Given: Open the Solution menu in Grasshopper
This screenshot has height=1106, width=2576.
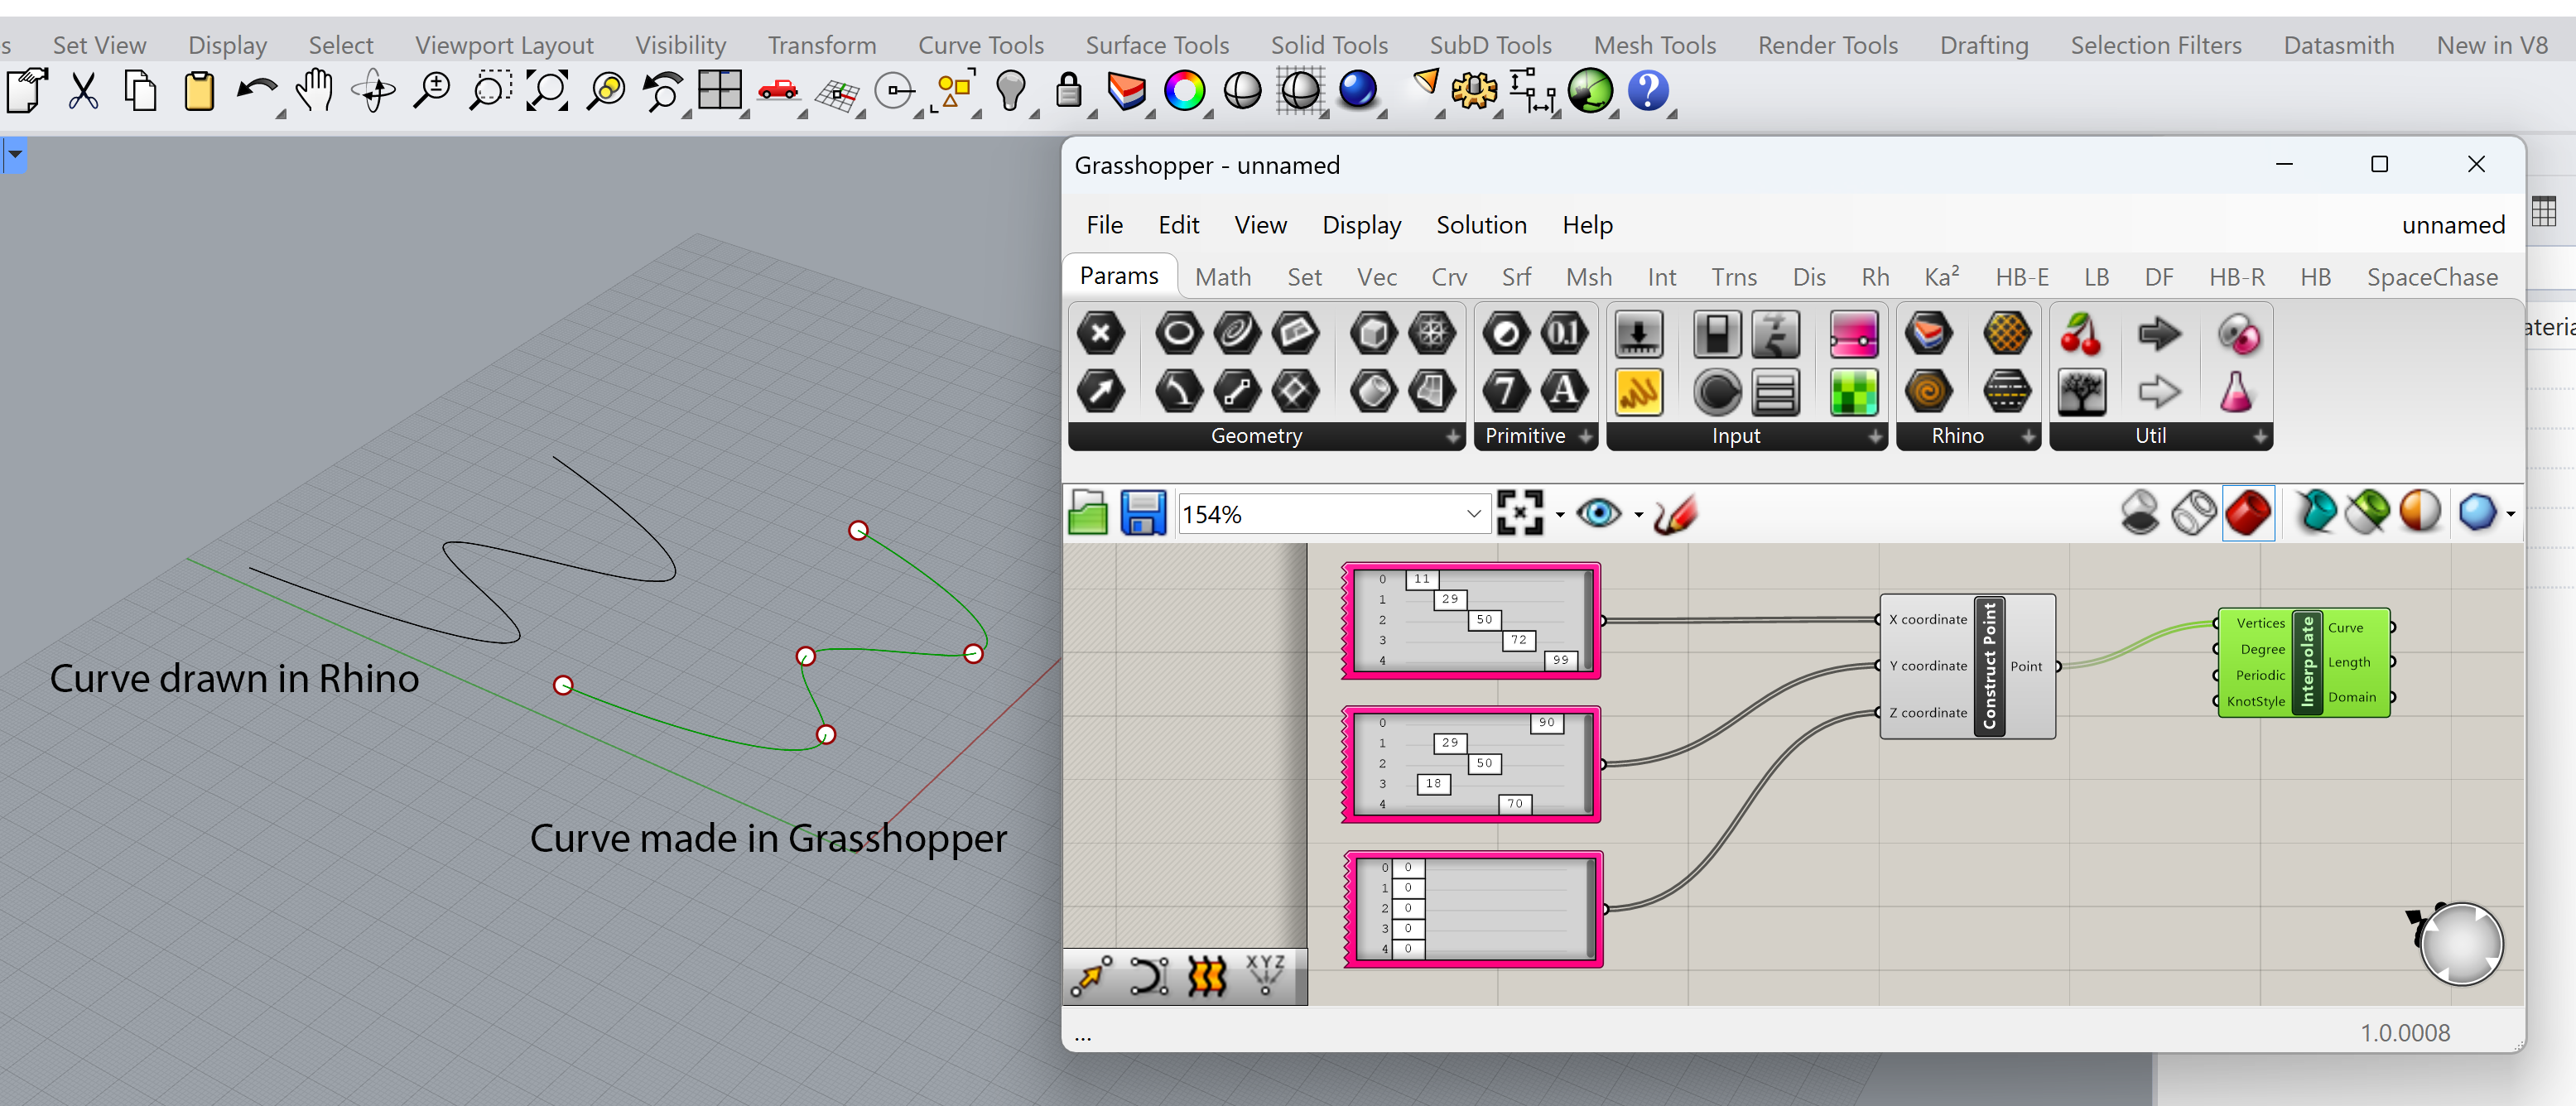Looking at the screenshot, I should point(1481,225).
